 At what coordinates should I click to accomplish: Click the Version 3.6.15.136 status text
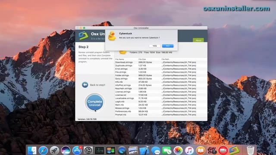(x=87, y=119)
